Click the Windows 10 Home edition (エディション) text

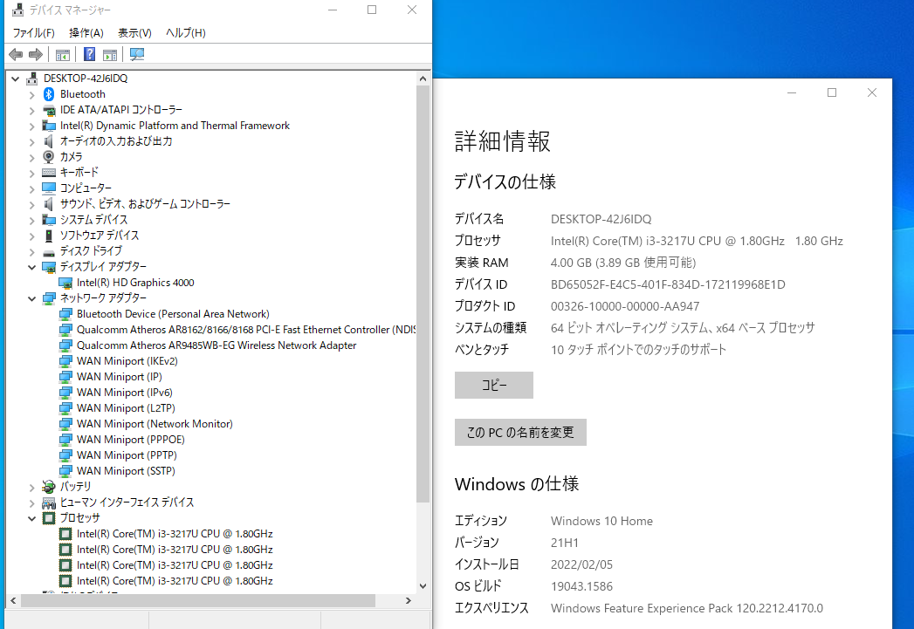601,521
